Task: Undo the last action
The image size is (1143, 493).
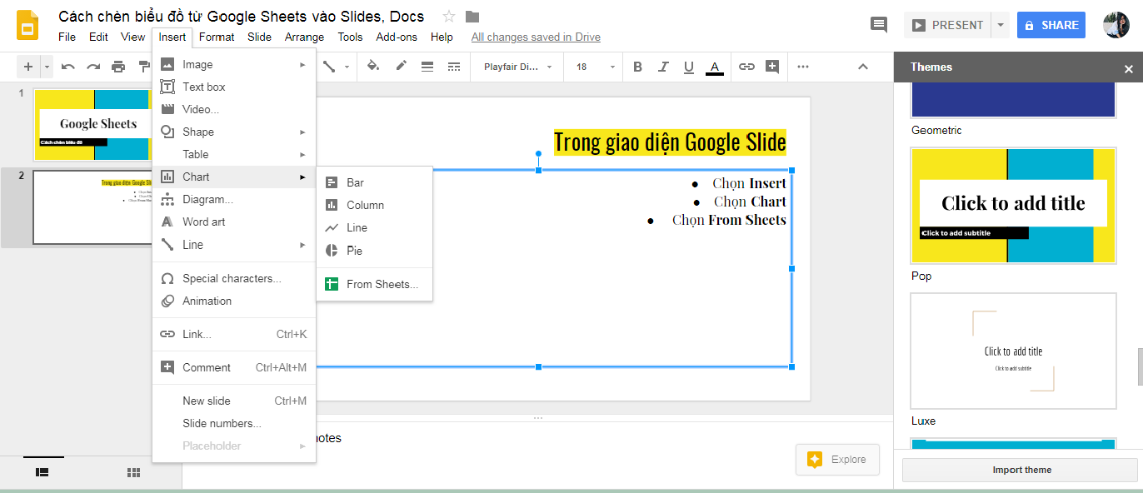Action: point(68,67)
